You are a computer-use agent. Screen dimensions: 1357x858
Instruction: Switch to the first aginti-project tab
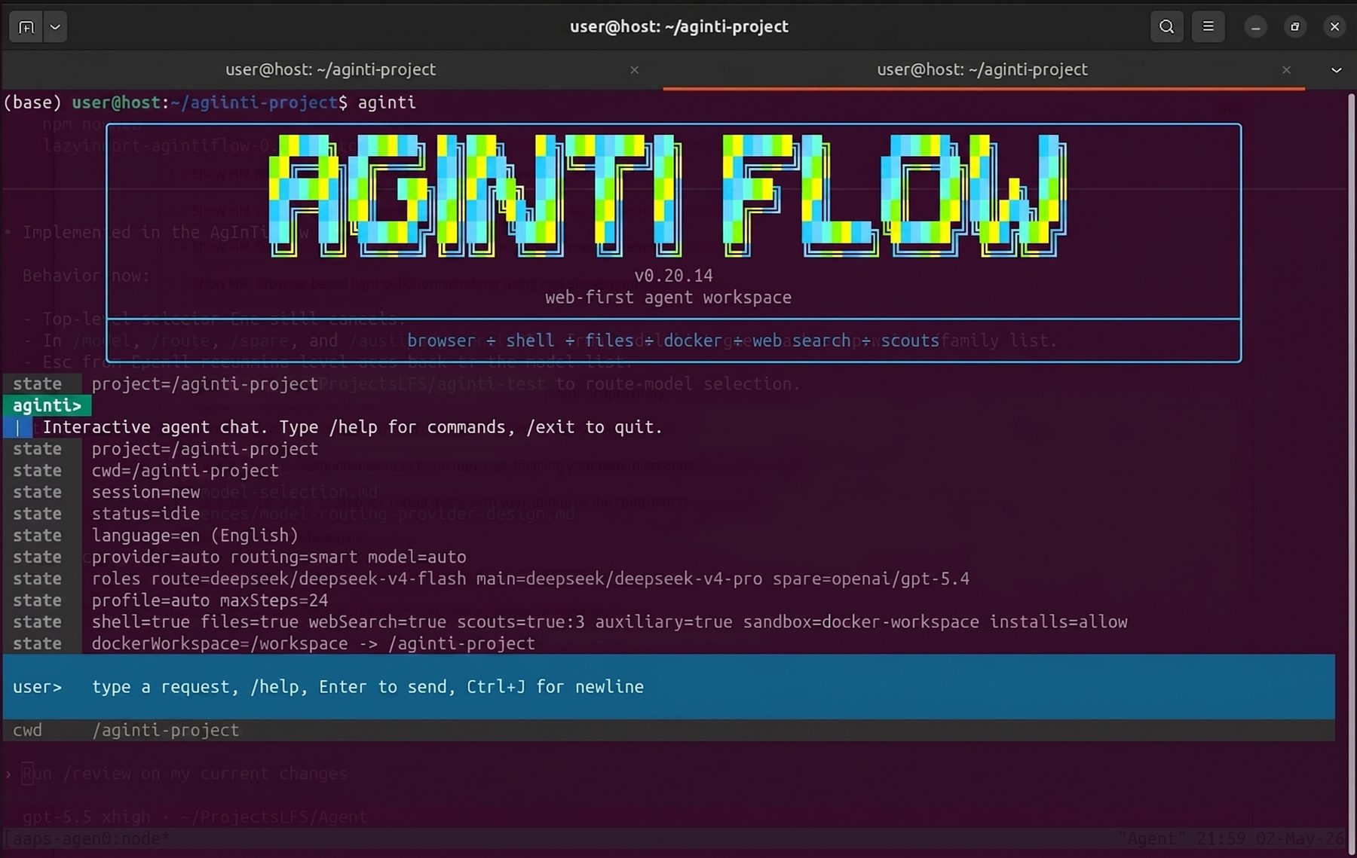(x=331, y=69)
